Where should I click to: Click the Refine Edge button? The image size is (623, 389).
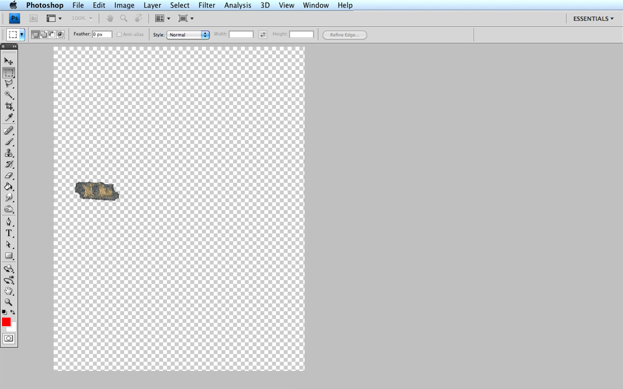(x=344, y=34)
